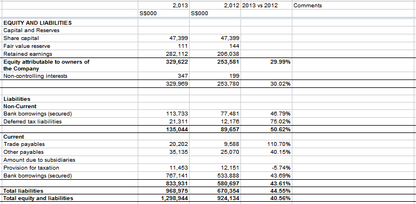Viewport: 416px width, 204px height.
Task: Select the 50.62% change cell
Action: click(266, 130)
